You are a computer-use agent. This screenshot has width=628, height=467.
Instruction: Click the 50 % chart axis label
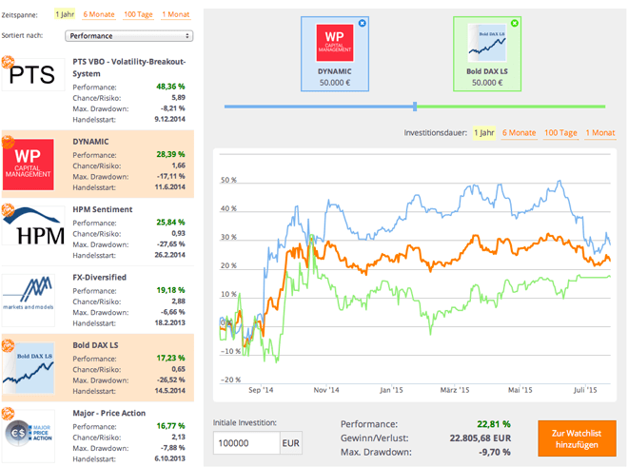[x=228, y=180]
